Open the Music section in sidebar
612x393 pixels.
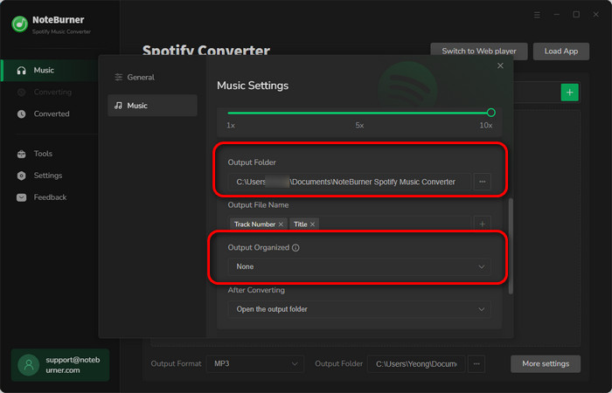click(50, 70)
